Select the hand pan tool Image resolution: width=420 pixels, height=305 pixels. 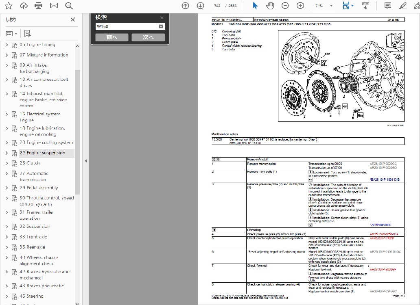(x=270, y=6)
